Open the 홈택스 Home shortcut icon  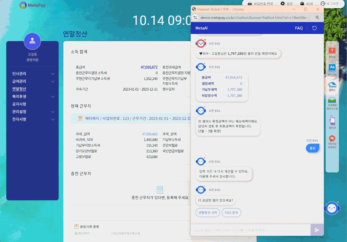(332, 87)
